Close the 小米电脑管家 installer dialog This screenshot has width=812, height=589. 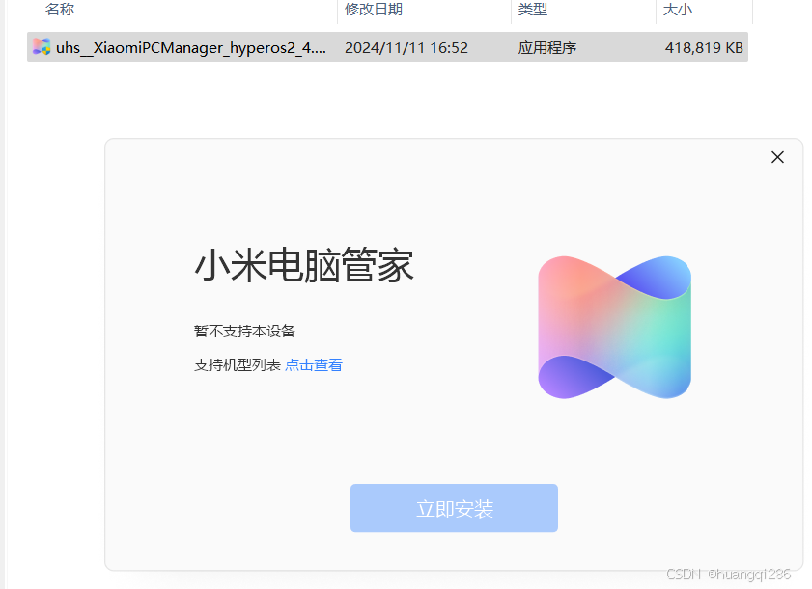click(777, 157)
